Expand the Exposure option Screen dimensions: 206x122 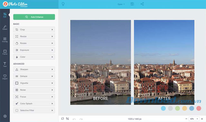(x=34, y=50)
